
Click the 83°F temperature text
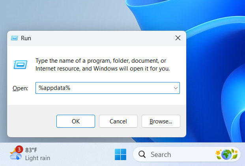tap(31, 150)
